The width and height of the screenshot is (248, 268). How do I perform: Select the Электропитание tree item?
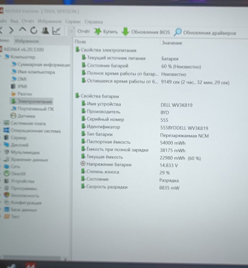click(x=32, y=101)
